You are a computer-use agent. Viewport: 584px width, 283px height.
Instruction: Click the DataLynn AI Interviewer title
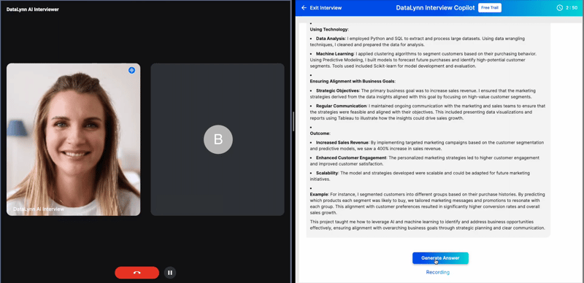tap(32, 9)
